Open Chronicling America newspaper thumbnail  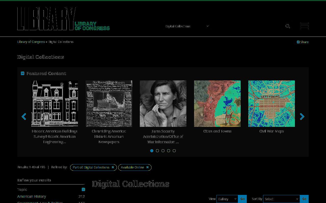[x=109, y=104]
